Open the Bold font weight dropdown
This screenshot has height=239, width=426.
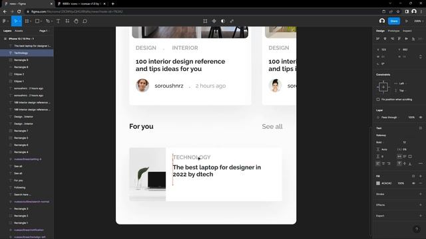tap(379, 142)
